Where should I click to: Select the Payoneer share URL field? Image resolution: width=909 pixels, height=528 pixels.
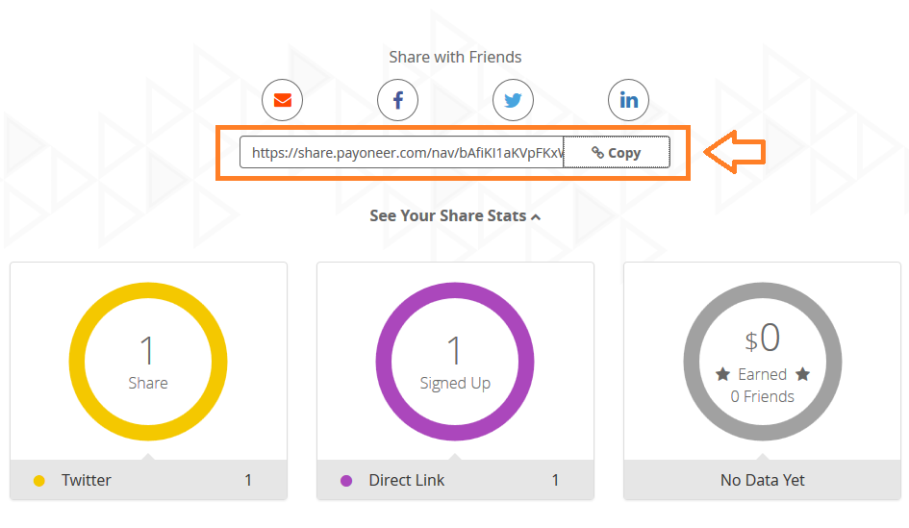pos(402,152)
